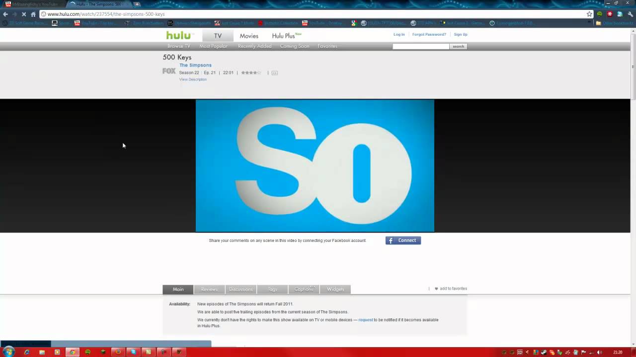Open Browse TV menu
Image resolution: width=636 pixels, height=357 pixels.
(x=179, y=46)
